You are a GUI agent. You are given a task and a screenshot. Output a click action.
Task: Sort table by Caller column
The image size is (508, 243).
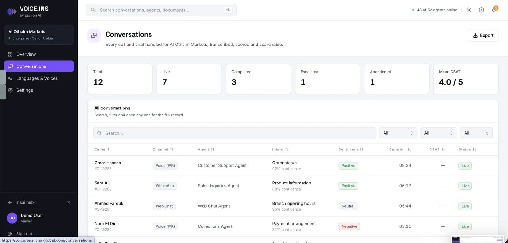click(x=103, y=149)
